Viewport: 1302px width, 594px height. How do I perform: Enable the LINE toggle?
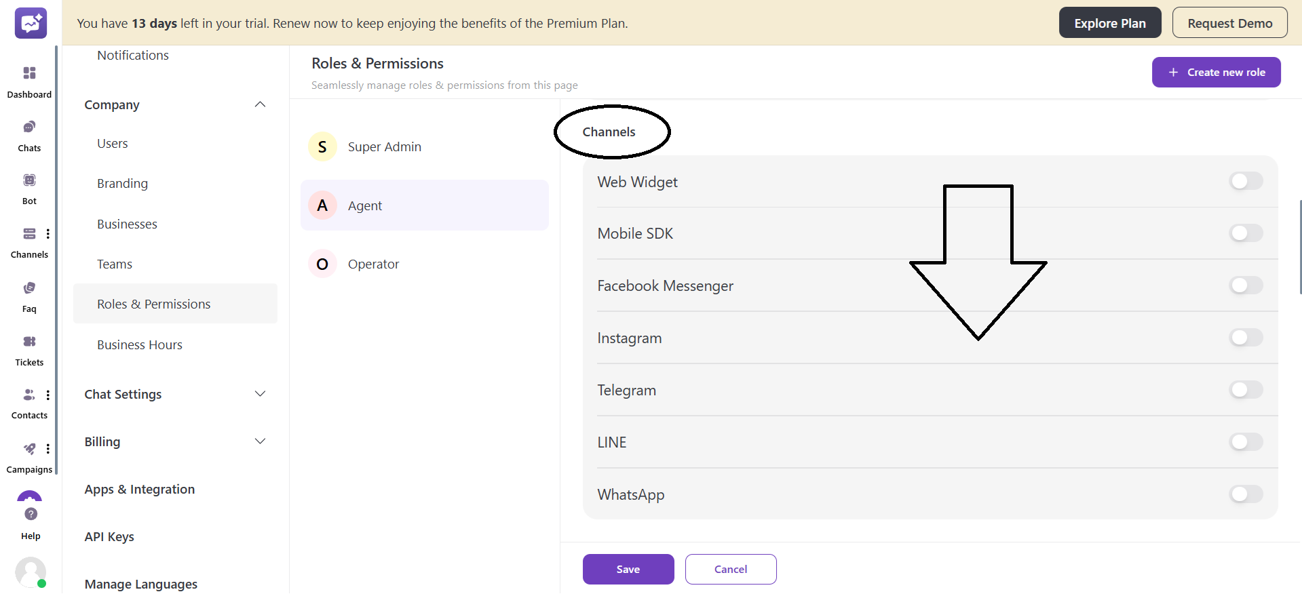[1246, 442]
